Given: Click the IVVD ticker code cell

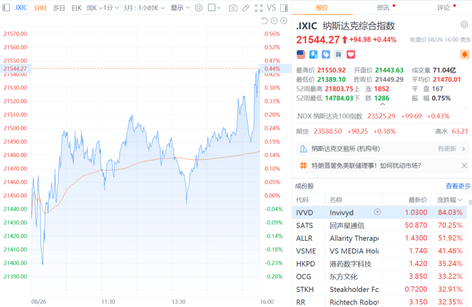Looking at the screenshot, I should pos(305,213).
